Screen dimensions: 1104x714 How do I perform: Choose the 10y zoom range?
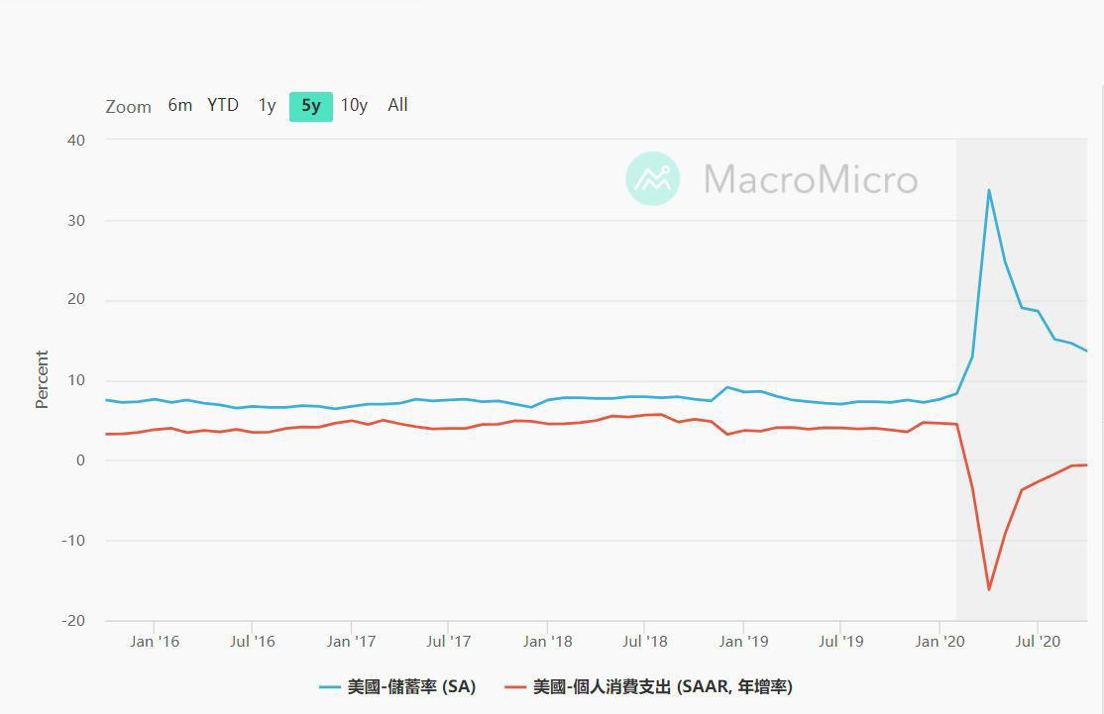pyautogui.click(x=354, y=105)
